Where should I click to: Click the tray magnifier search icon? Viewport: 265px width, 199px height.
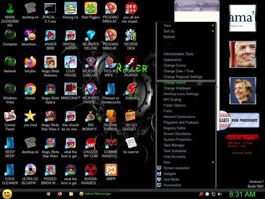pos(201,194)
